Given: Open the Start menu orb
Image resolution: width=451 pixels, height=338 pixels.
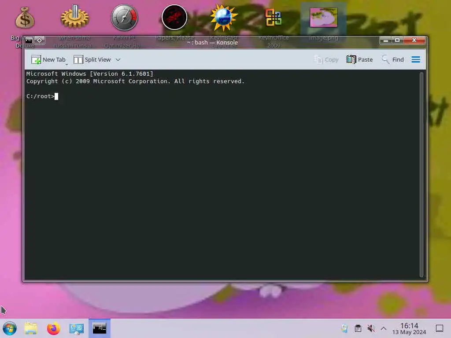Looking at the screenshot, I should 10,328.
